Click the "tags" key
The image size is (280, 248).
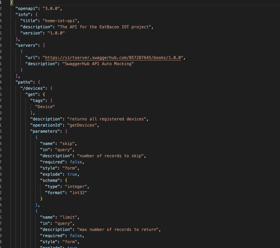38,100
